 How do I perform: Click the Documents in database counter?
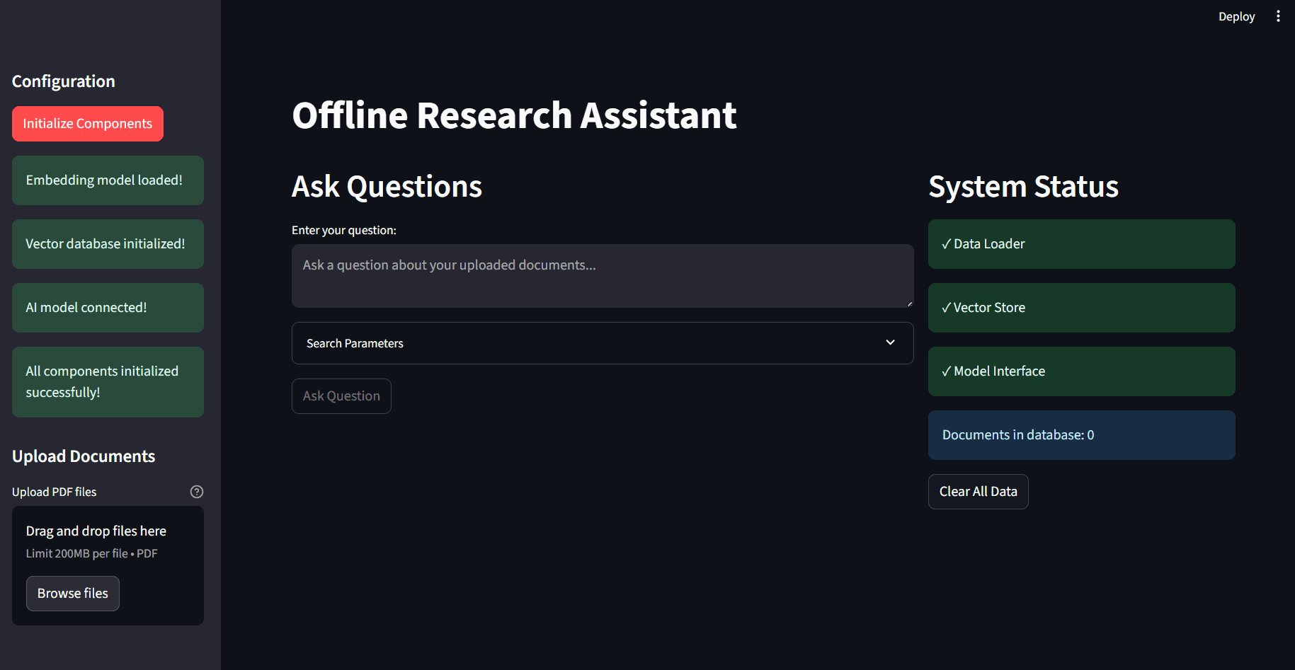[1017, 434]
